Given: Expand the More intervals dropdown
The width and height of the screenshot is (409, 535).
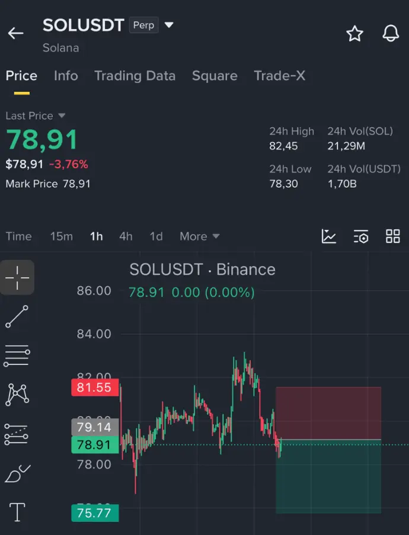Looking at the screenshot, I should [199, 236].
